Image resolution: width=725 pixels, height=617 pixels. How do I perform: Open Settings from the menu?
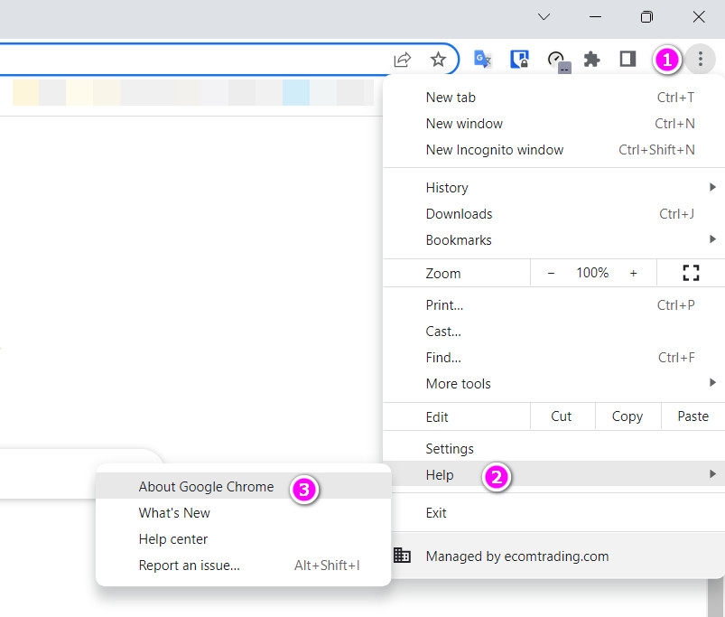pyautogui.click(x=450, y=448)
